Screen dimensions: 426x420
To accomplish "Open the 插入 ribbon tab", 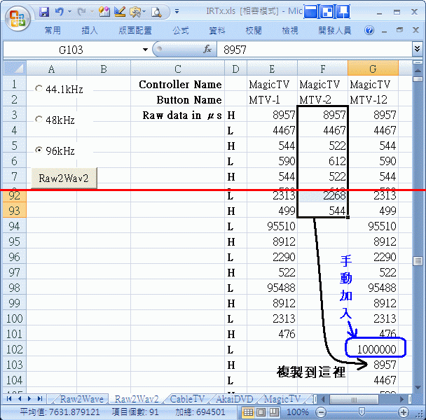I will pyautogui.click(x=90, y=30).
